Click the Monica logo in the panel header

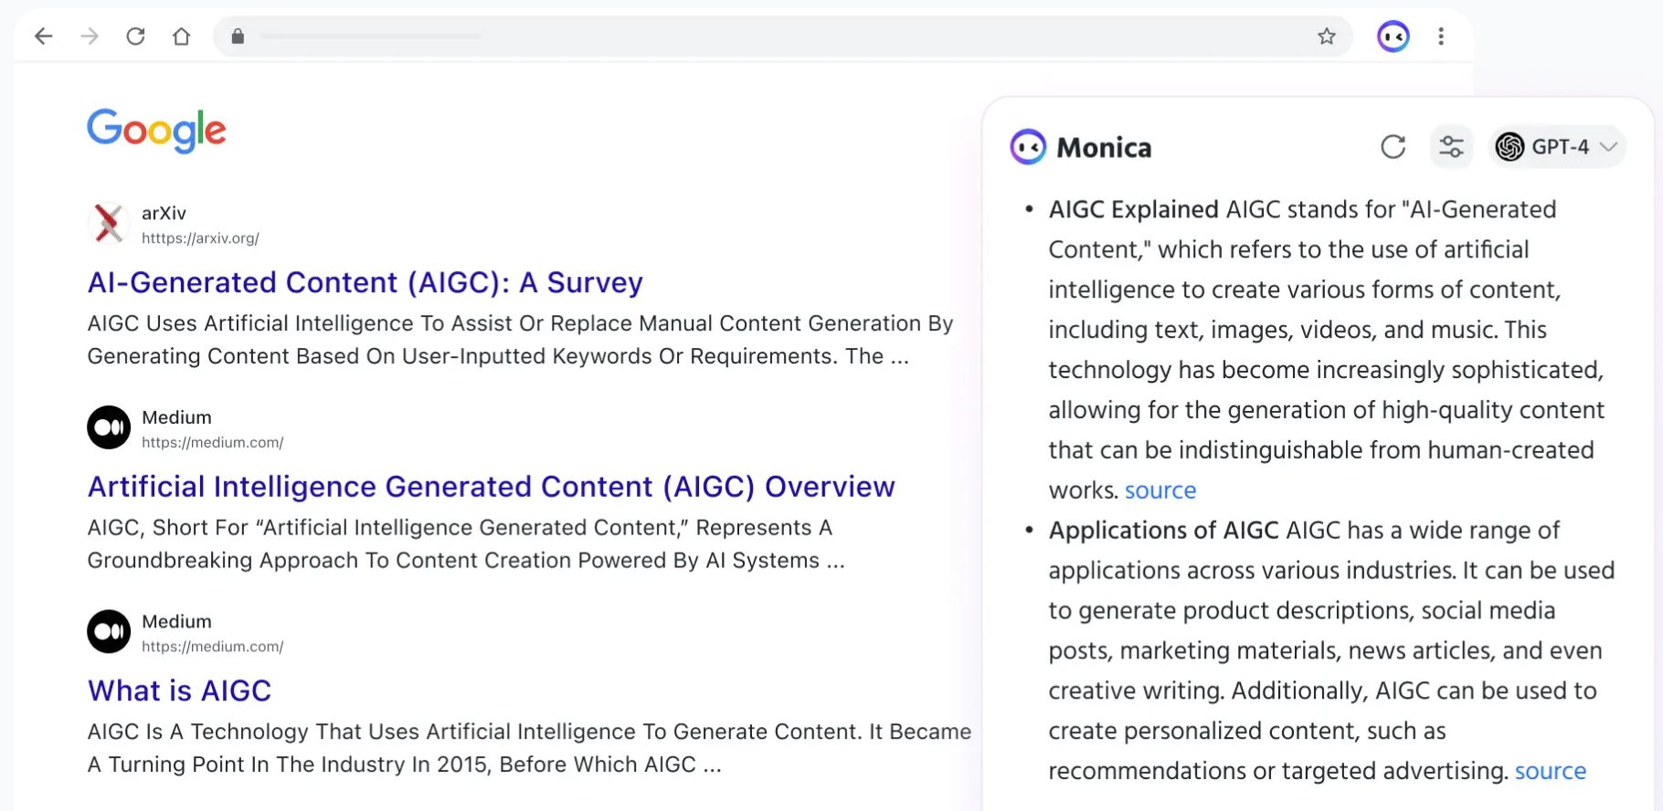(1028, 147)
